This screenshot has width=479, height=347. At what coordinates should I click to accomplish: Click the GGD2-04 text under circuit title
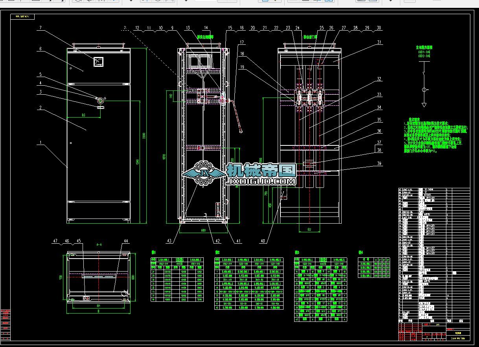click(424, 56)
